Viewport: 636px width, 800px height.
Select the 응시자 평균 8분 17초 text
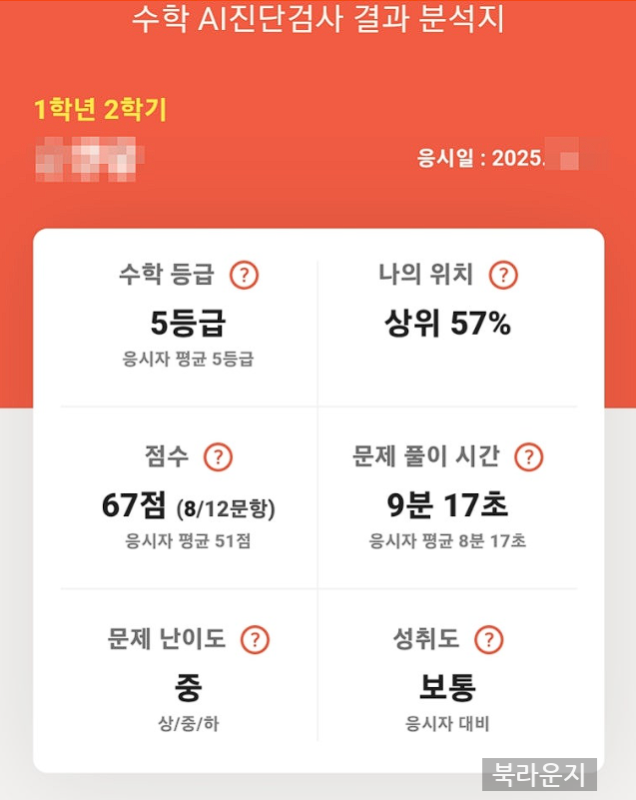(447, 542)
